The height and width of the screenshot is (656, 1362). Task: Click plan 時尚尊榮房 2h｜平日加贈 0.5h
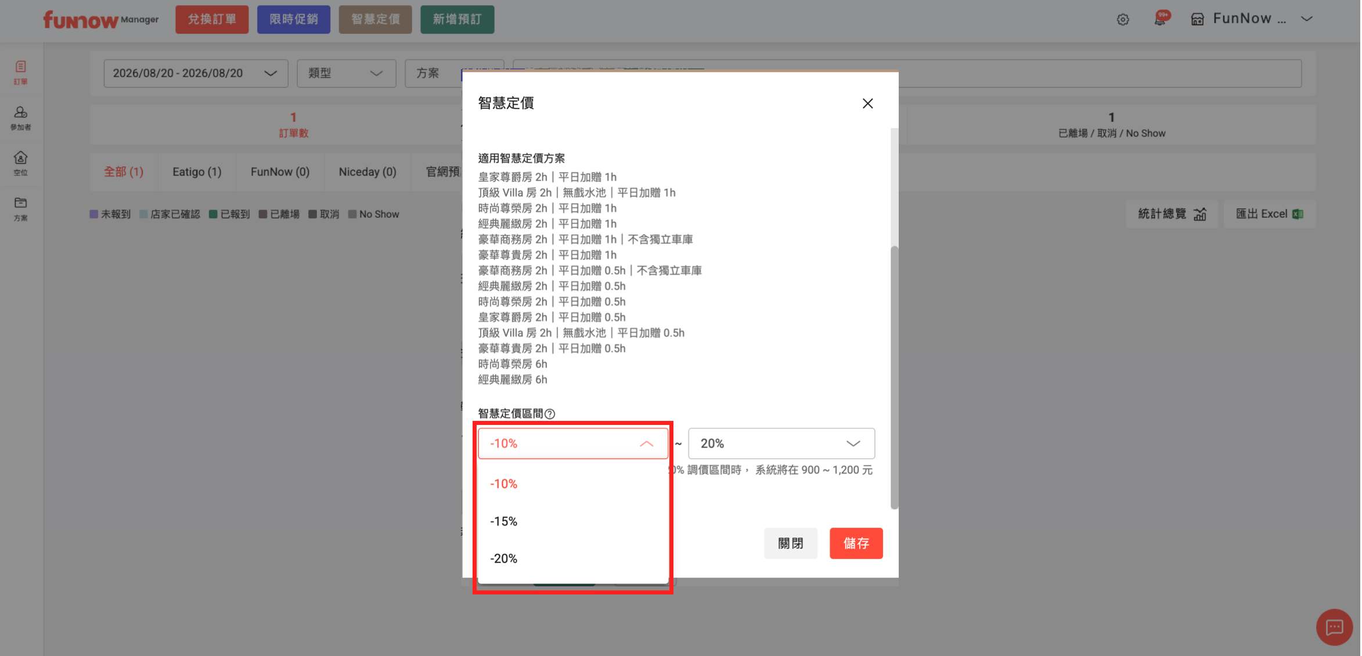tap(552, 302)
